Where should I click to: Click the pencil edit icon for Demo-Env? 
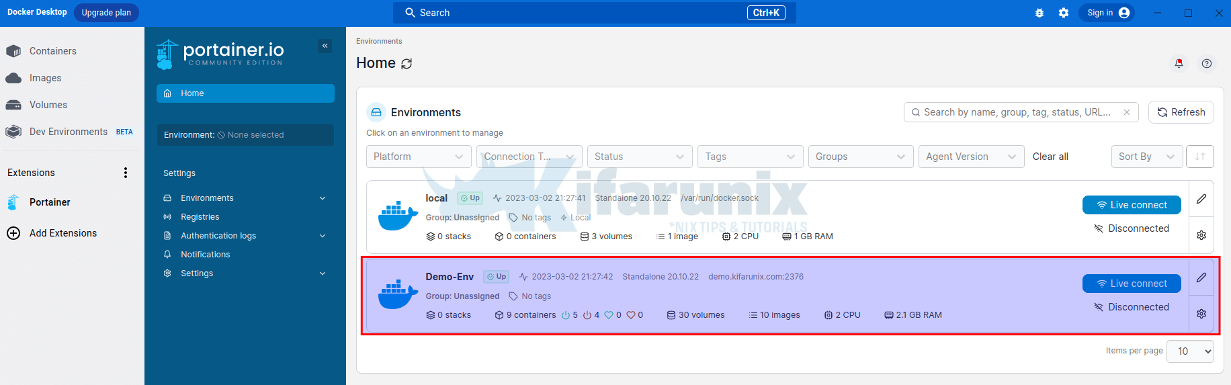click(1201, 277)
